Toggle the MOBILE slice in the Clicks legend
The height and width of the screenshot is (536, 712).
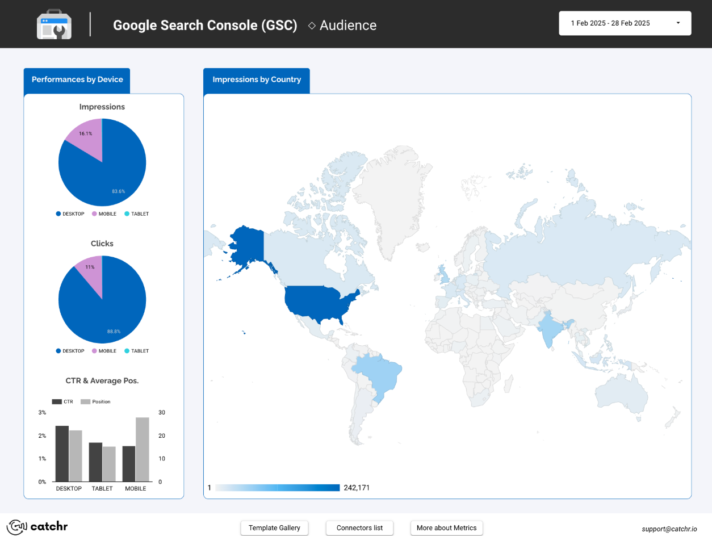(x=94, y=350)
